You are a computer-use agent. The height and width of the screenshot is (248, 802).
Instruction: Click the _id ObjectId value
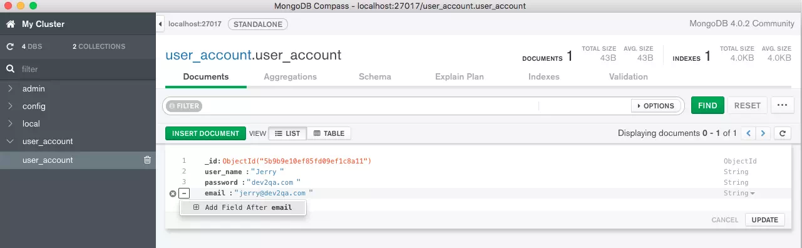(x=297, y=161)
